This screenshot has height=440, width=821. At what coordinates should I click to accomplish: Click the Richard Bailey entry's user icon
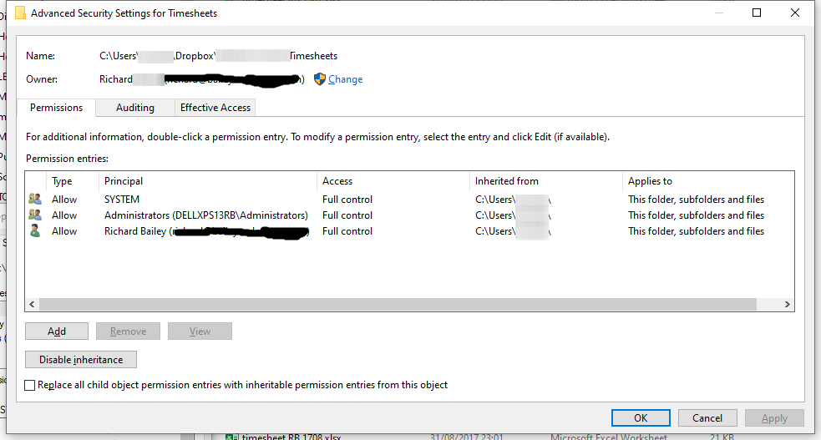tap(35, 231)
